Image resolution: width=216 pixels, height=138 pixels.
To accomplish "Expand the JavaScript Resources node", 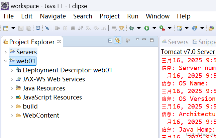I will click(12, 97).
